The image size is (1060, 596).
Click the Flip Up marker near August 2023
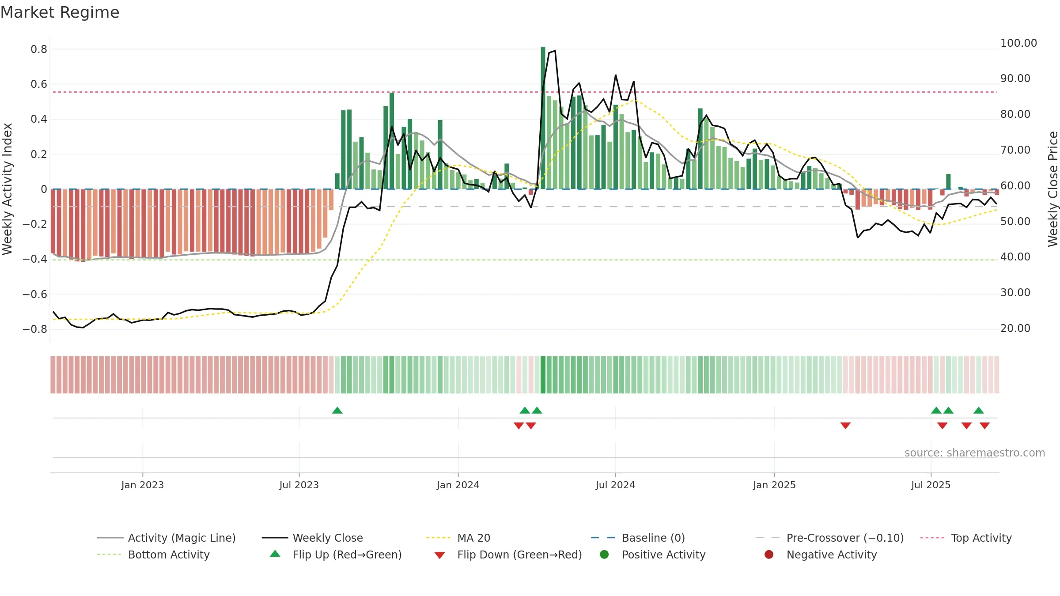tap(337, 411)
